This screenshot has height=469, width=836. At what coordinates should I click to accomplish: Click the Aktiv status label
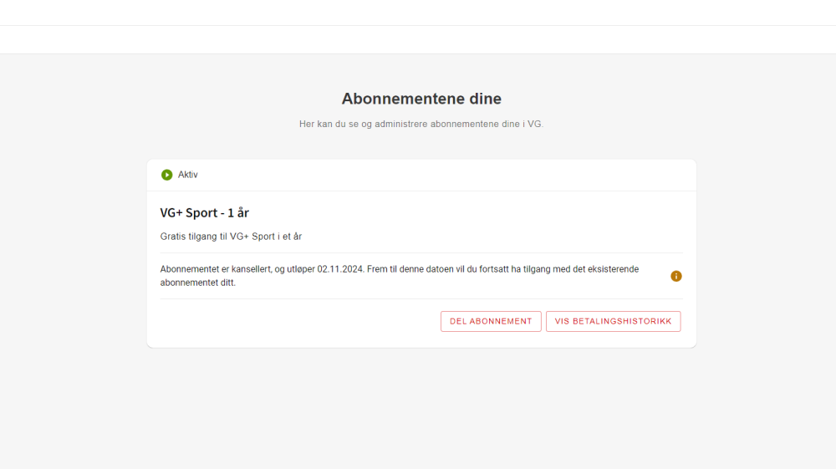click(x=188, y=175)
